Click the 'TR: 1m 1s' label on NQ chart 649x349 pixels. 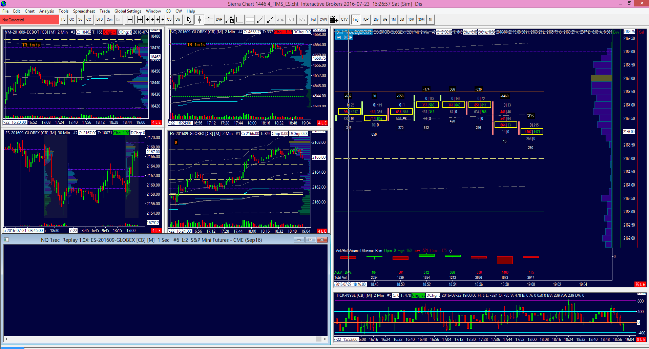[x=196, y=45]
